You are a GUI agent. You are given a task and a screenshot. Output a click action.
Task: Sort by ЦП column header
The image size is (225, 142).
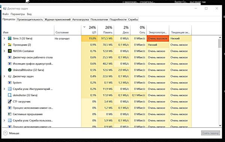pos(89,30)
